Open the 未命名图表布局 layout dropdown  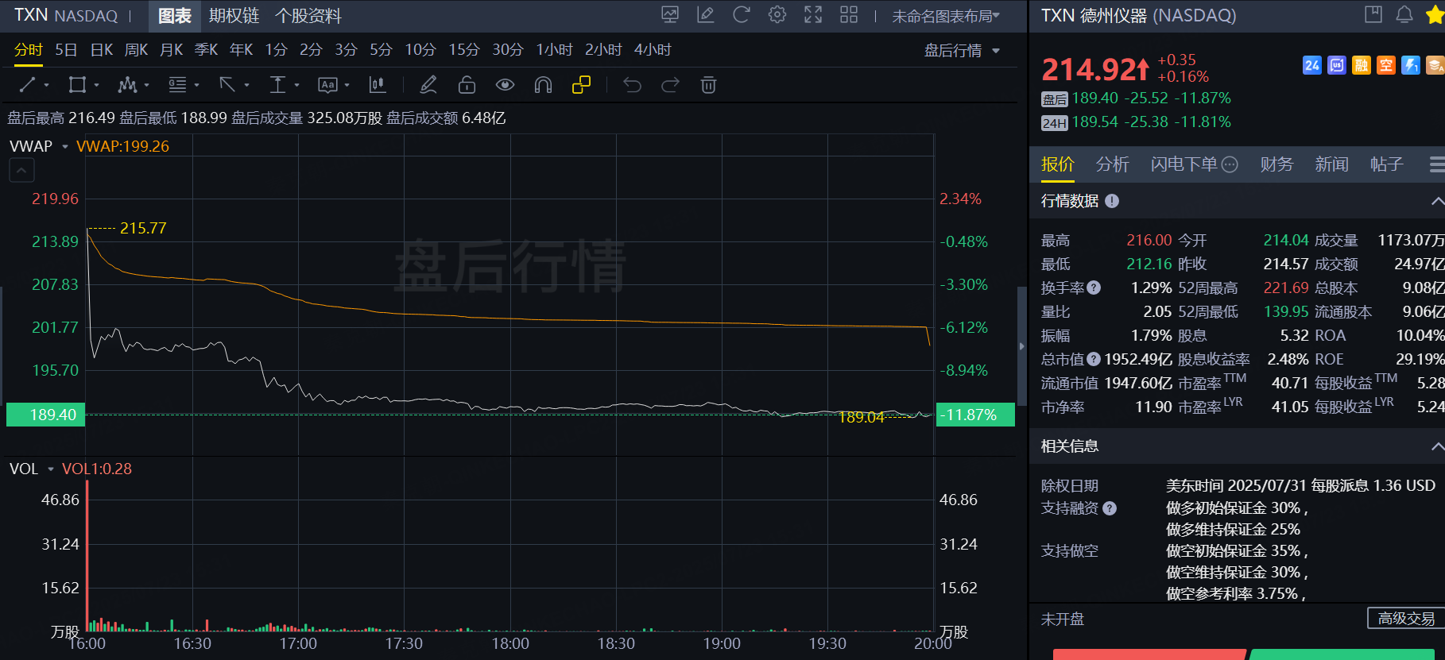click(946, 16)
